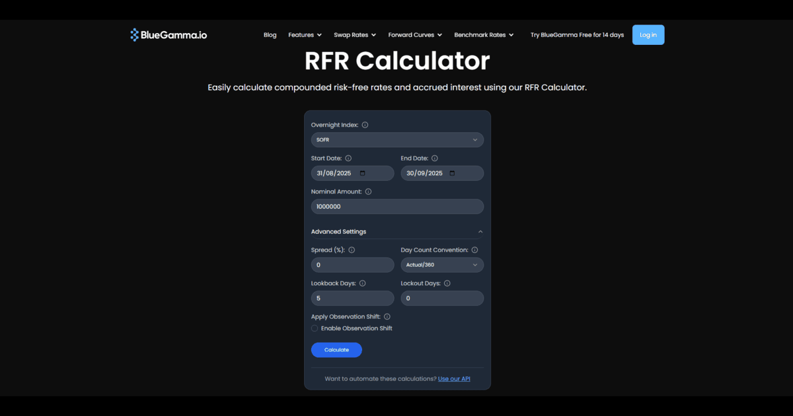Click the Day Count Convention info icon
793x416 pixels.
point(474,250)
